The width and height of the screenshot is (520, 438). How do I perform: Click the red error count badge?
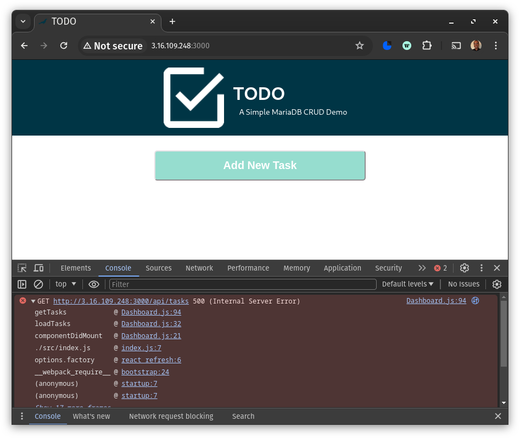[x=440, y=268]
